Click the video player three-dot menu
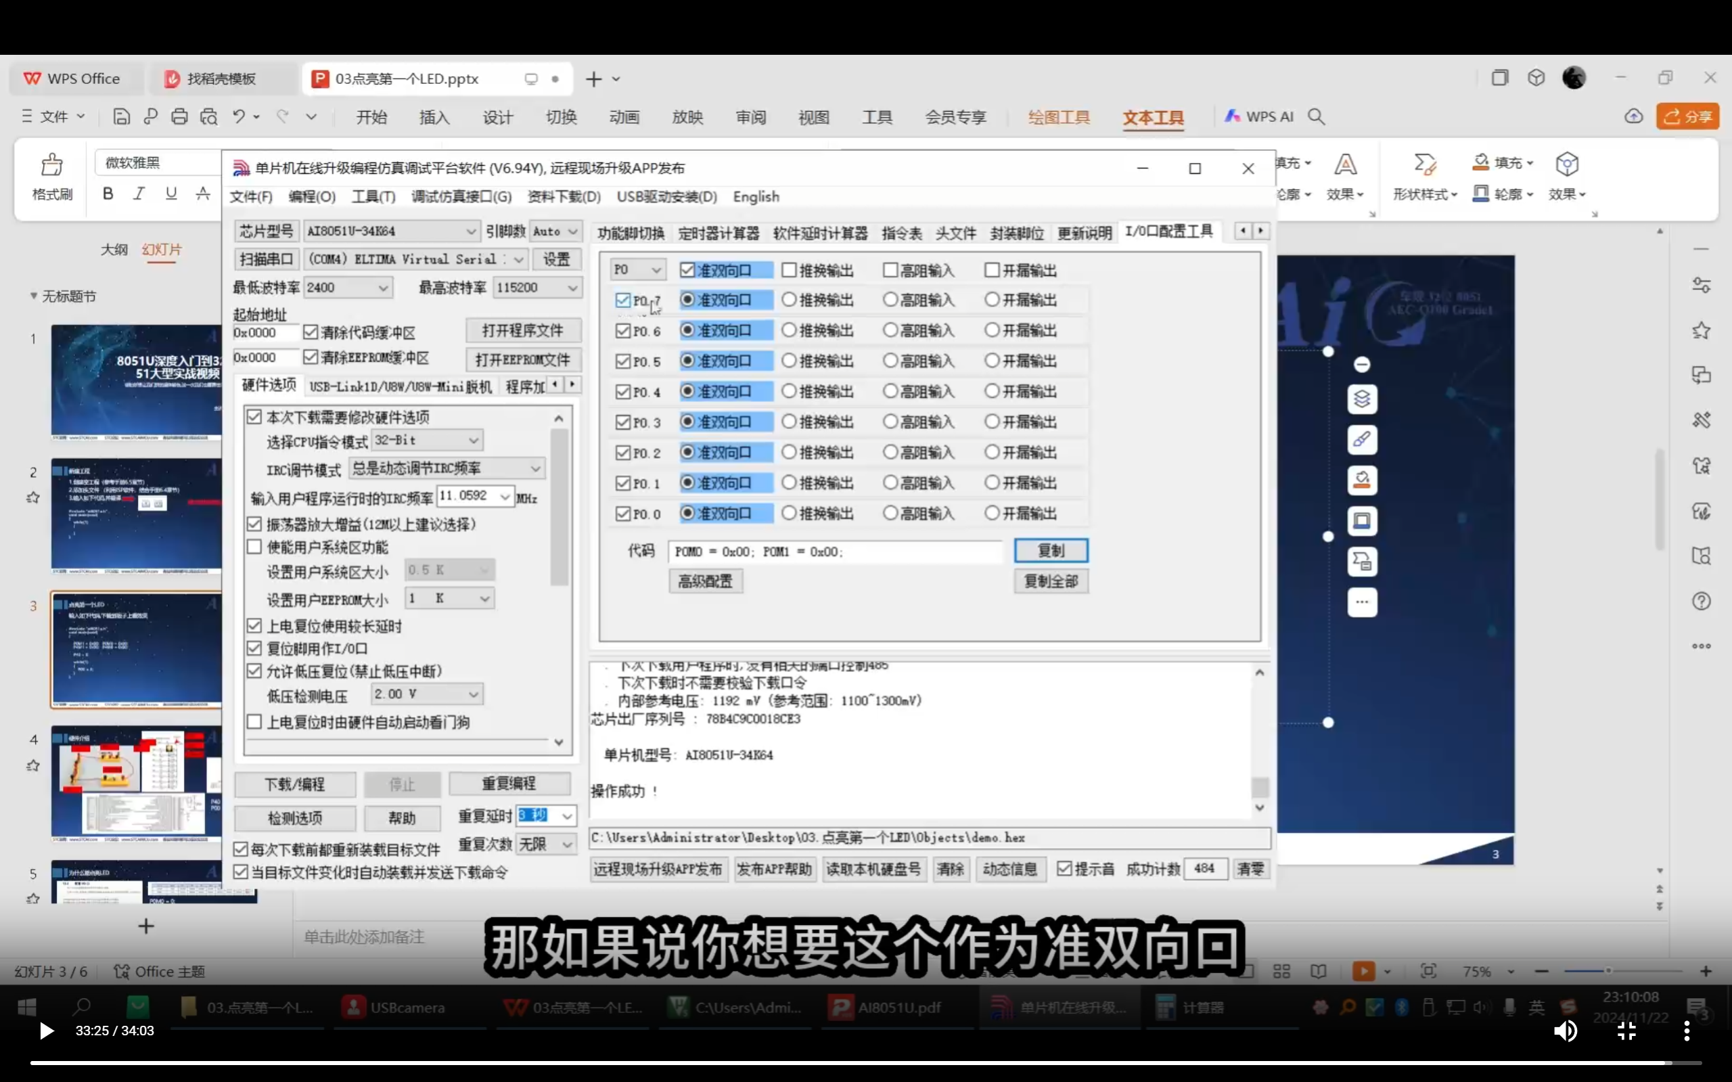Screen dimensions: 1732x1082 point(1687,1031)
